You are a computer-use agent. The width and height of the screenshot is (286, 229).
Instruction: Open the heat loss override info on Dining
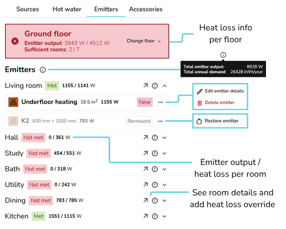tap(154, 200)
